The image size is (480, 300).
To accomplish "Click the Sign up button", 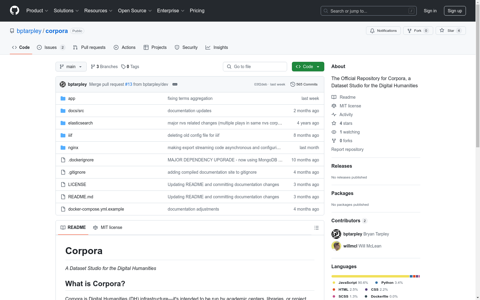I will click(x=455, y=11).
